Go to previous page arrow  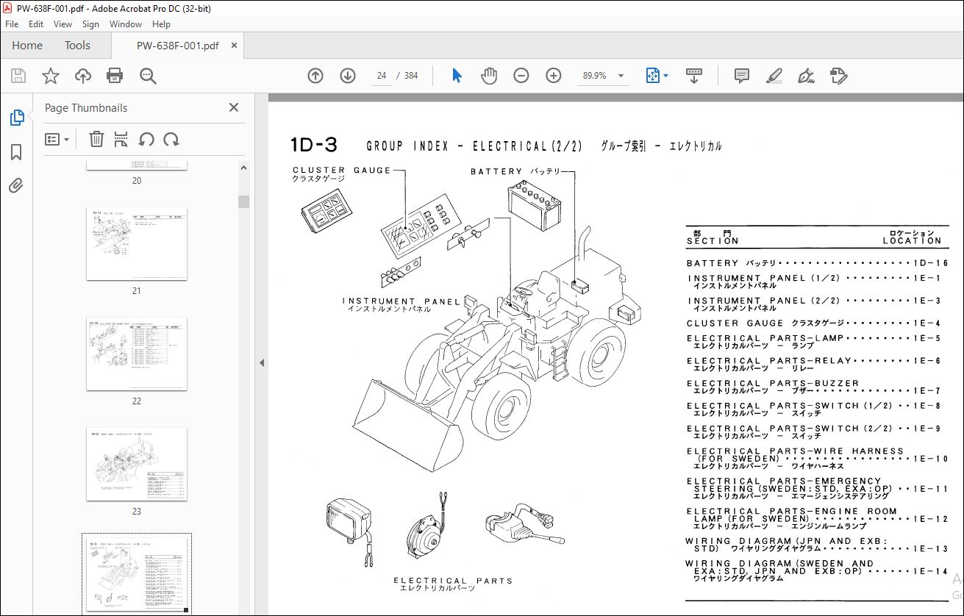click(x=315, y=76)
